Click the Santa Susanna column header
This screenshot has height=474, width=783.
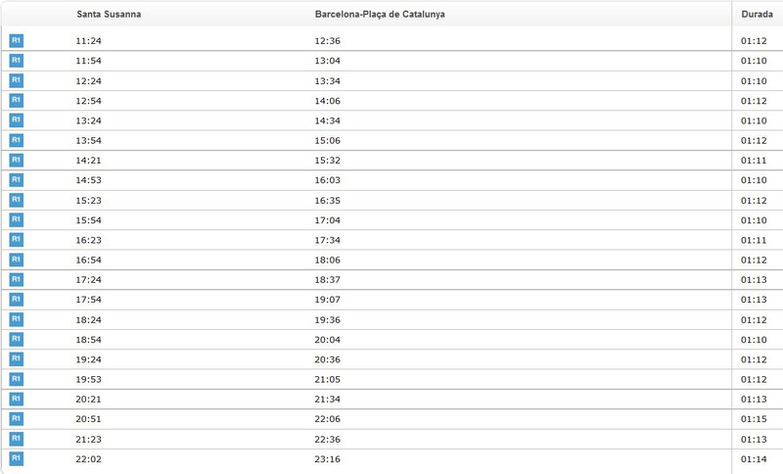tap(109, 15)
